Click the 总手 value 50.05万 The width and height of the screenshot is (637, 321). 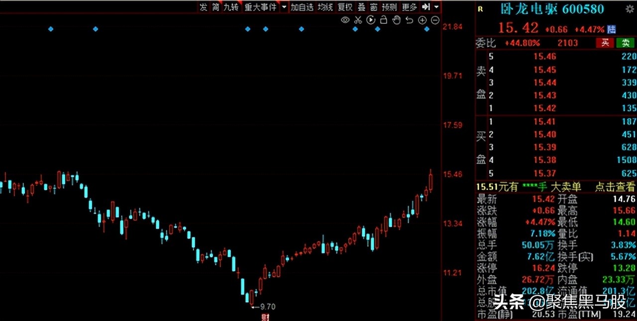[x=538, y=245]
